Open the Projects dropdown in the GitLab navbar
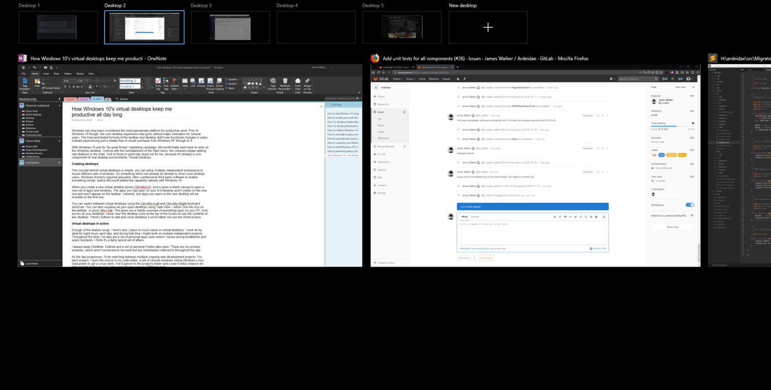Screen dimensions: 771x390 [x=398, y=79]
